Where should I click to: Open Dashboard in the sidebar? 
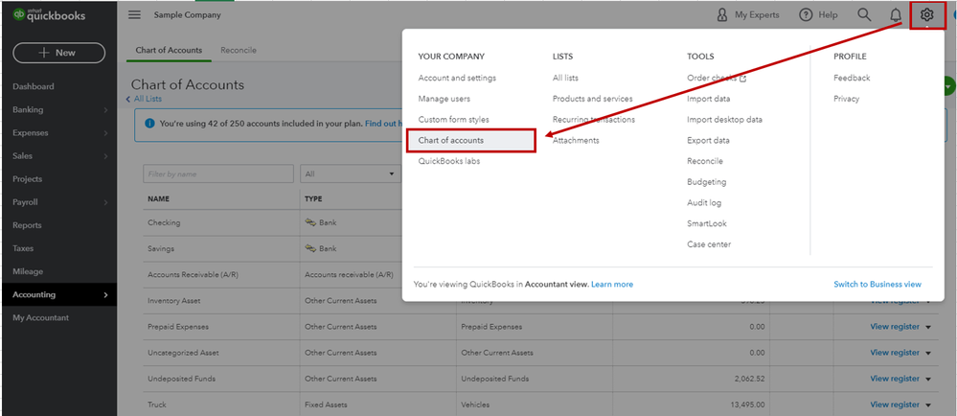coord(34,86)
